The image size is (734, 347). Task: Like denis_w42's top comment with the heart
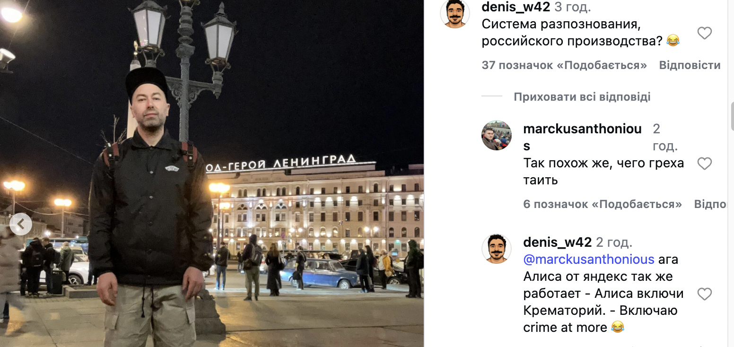pos(705,33)
